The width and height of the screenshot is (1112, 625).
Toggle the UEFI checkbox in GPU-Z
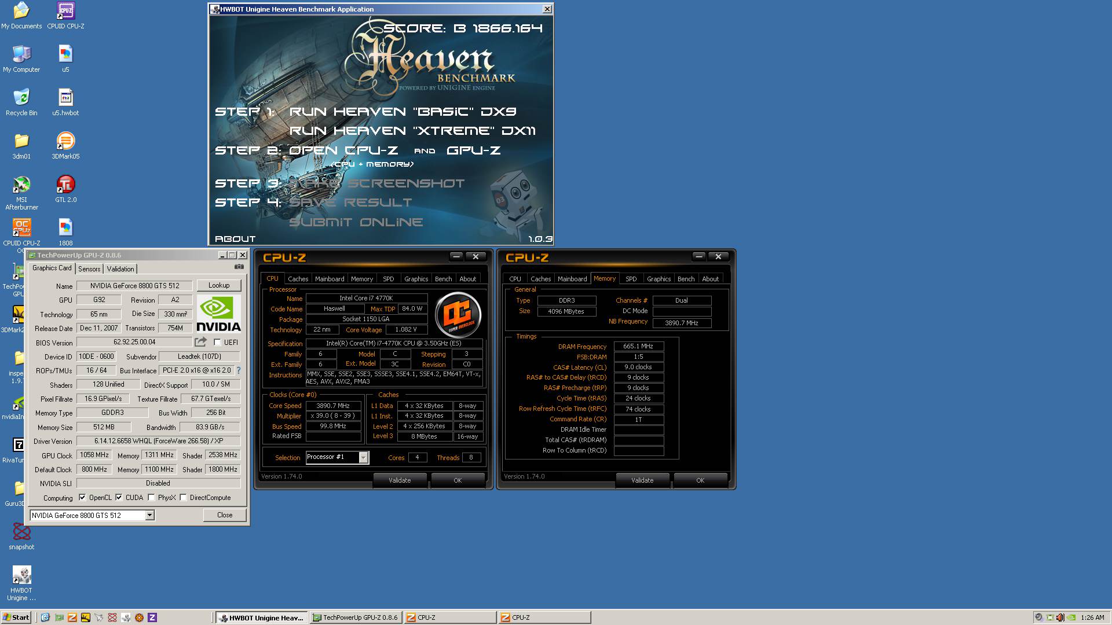pos(217,342)
